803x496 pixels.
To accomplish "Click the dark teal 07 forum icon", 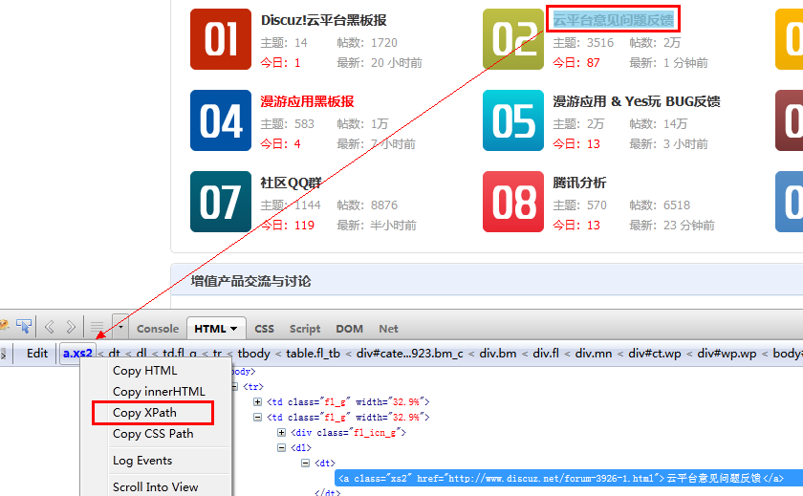I will click(221, 202).
